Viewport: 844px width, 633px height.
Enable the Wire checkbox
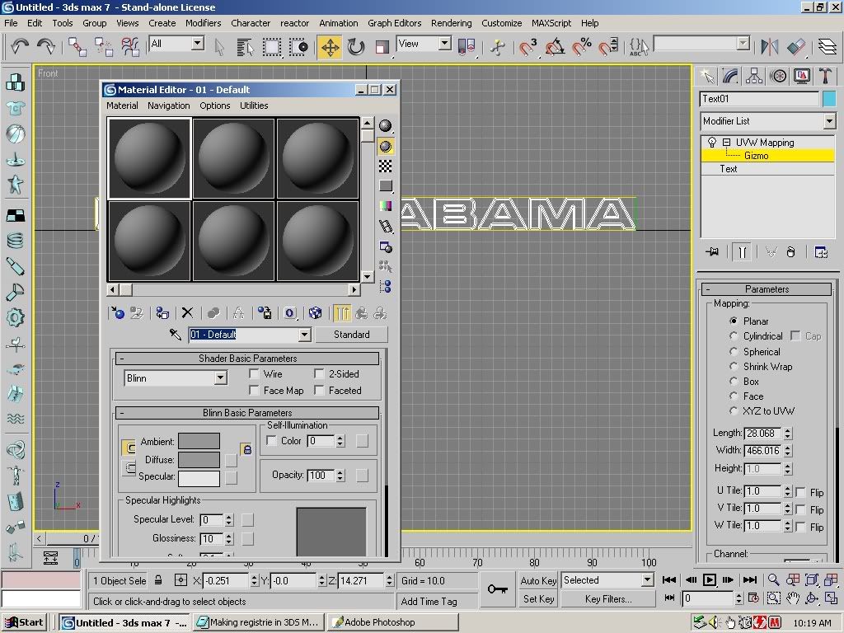pyautogui.click(x=255, y=374)
